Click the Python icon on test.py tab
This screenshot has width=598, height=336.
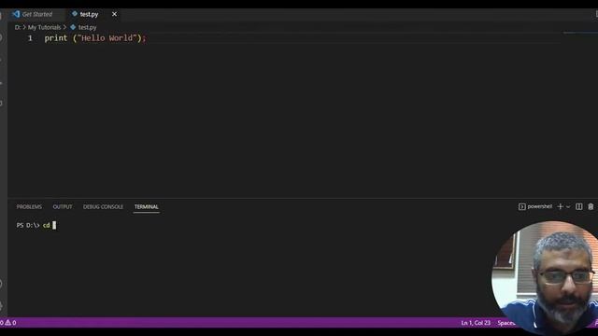coord(75,14)
